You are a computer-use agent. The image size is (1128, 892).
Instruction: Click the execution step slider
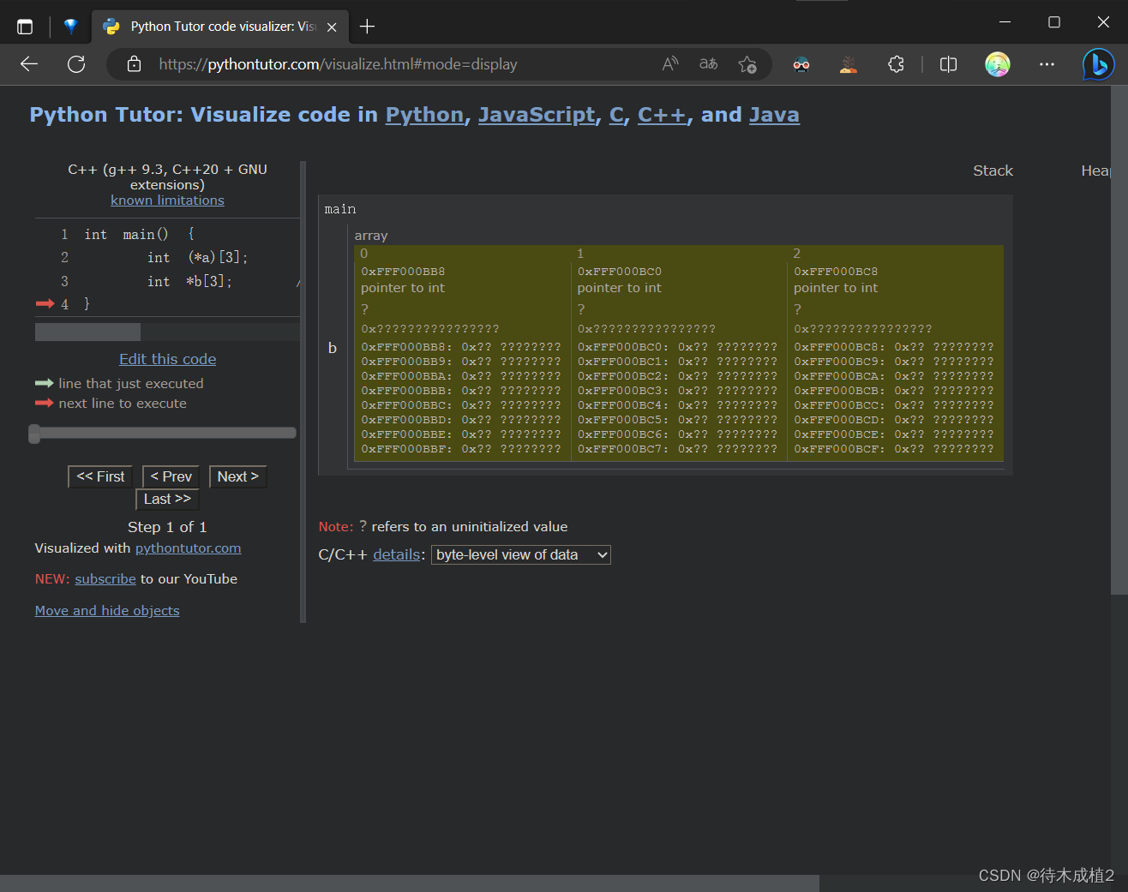pos(163,434)
